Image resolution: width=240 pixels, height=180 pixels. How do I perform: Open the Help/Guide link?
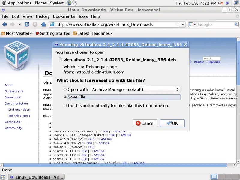tap(214, 62)
